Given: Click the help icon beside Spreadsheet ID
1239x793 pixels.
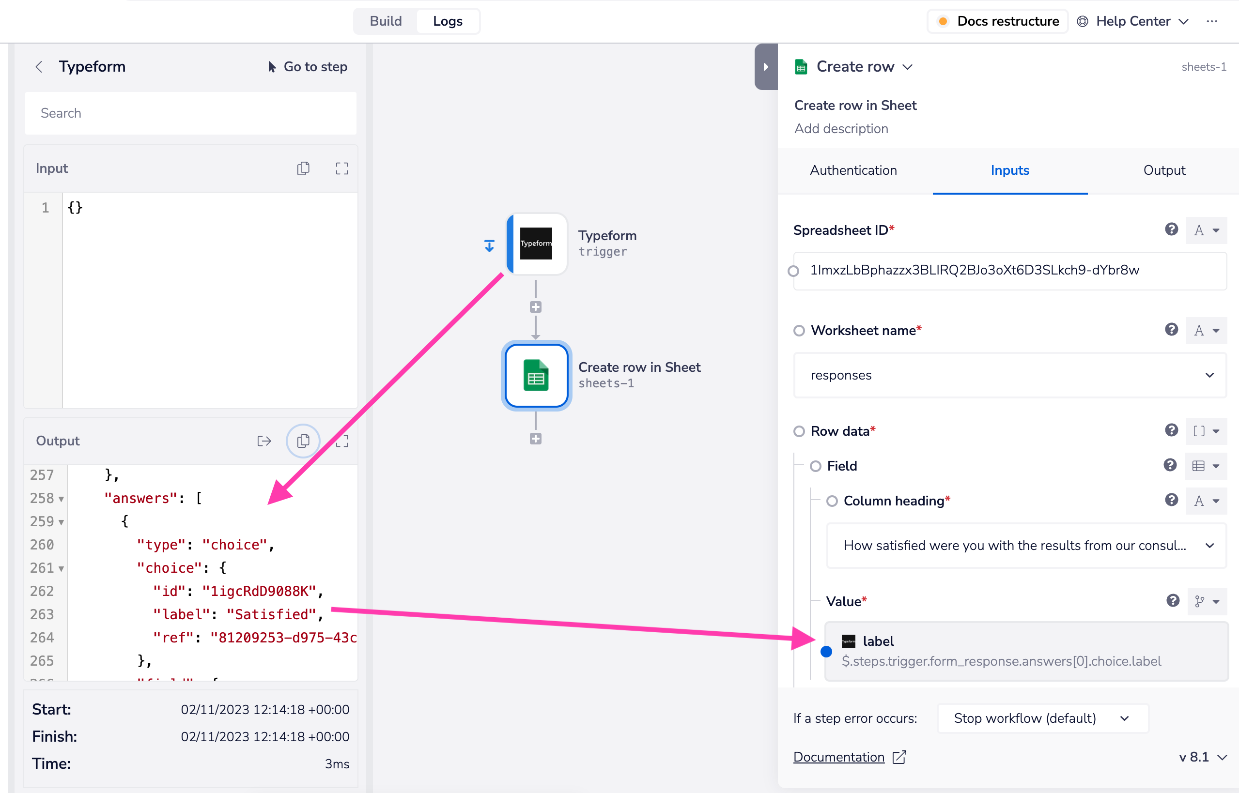Looking at the screenshot, I should 1171,229.
